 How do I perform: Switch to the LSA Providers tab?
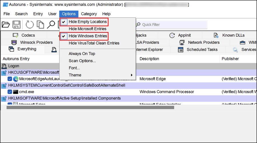coord(147,42)
